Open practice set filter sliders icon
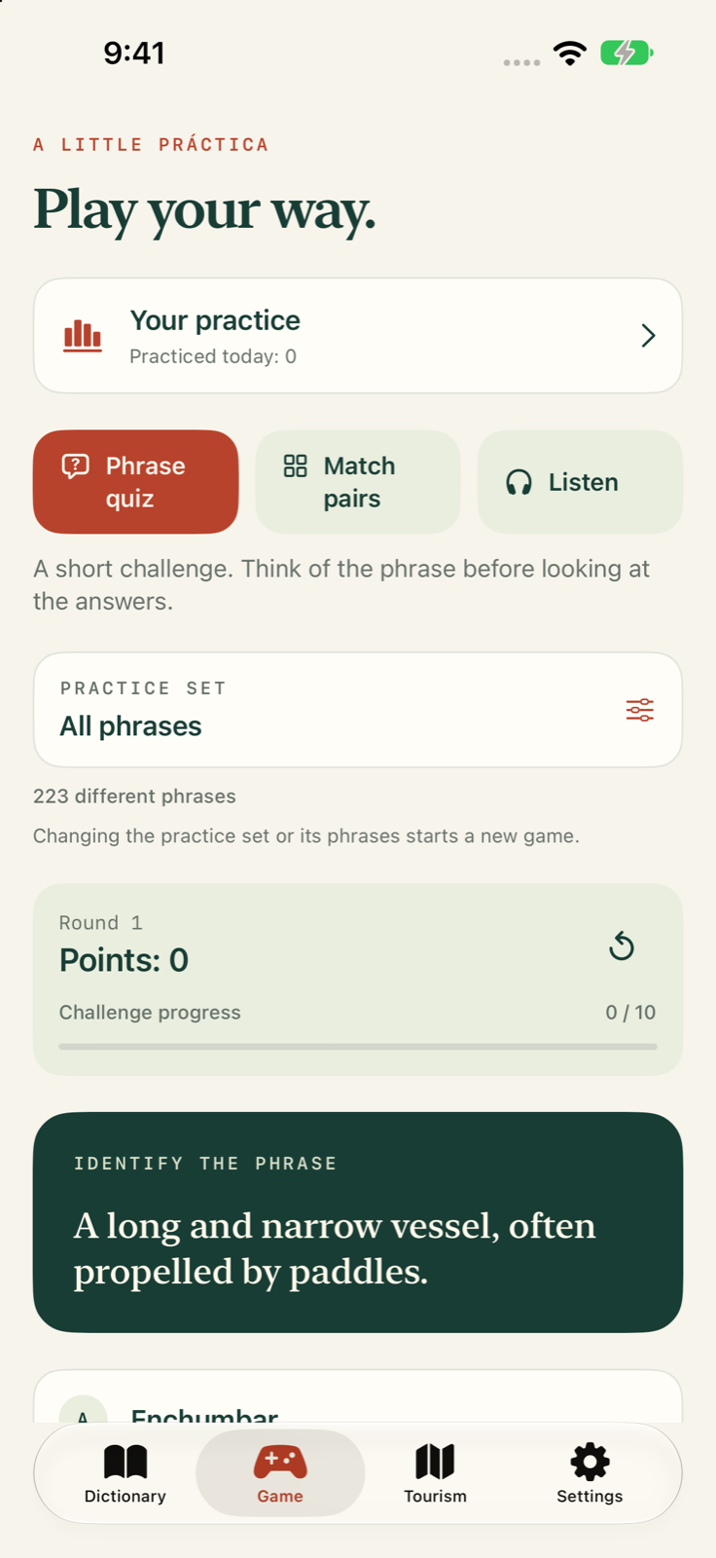This screenshot has height=1558, width=716. coord(640,710)
